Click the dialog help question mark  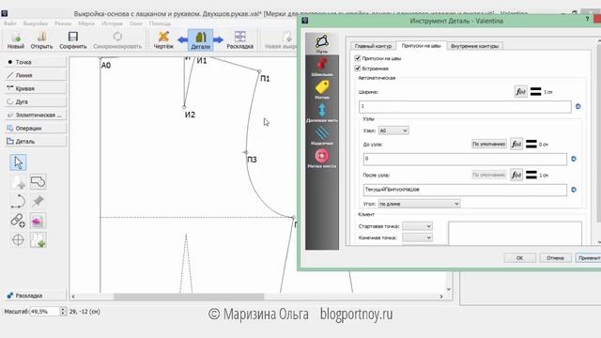587,19
